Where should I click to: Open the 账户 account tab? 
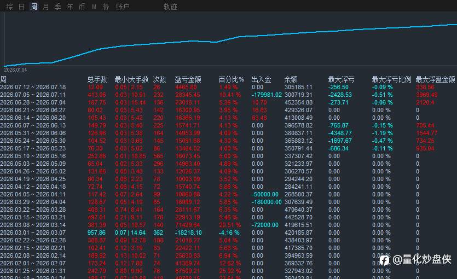tap(123, 7)
